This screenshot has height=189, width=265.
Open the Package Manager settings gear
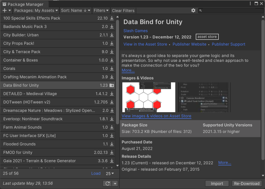[x=193, y=11]
